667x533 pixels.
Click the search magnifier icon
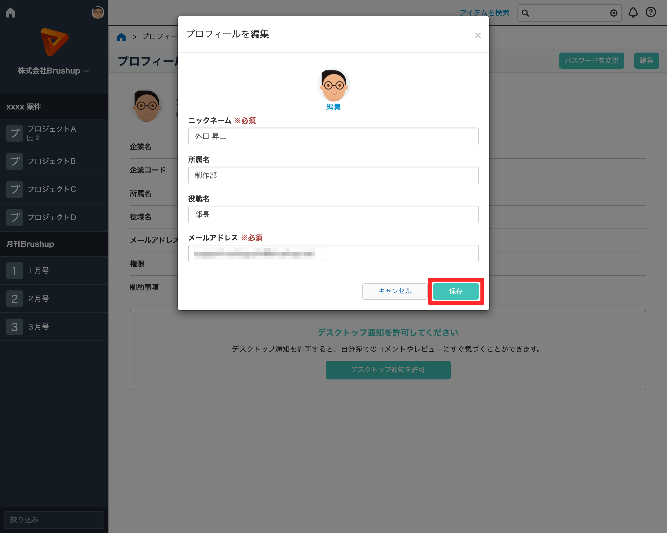(525, 13)
